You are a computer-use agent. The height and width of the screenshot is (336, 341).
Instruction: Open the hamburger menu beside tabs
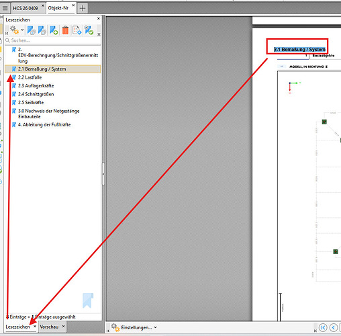pyautogui.click(x=5, y=9)
